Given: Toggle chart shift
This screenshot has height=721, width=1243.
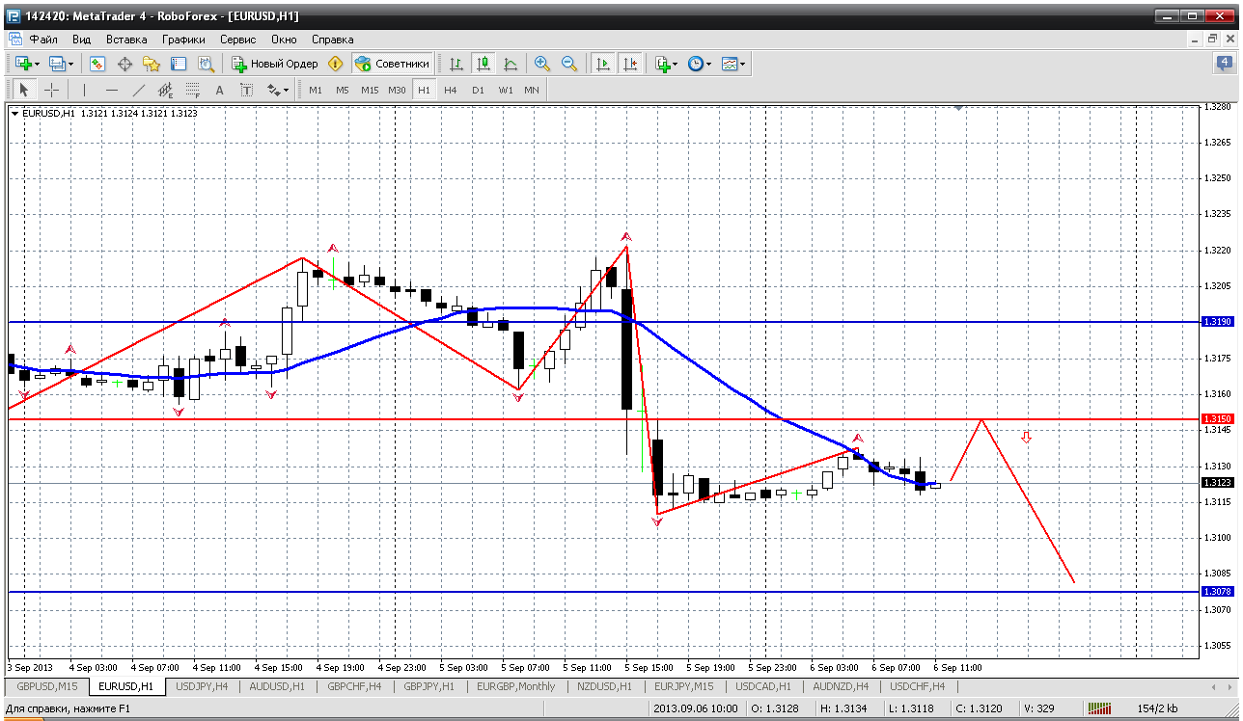Looking at the screenshot, I should coord(630,64).
